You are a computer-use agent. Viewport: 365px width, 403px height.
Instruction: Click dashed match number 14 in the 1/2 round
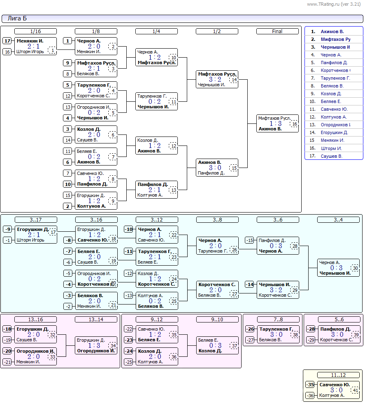click(x=234, y=80)
